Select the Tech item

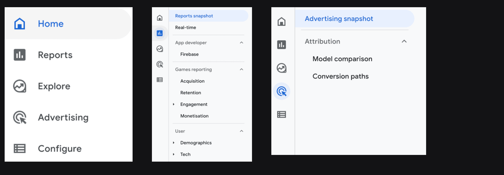(185, 154)
